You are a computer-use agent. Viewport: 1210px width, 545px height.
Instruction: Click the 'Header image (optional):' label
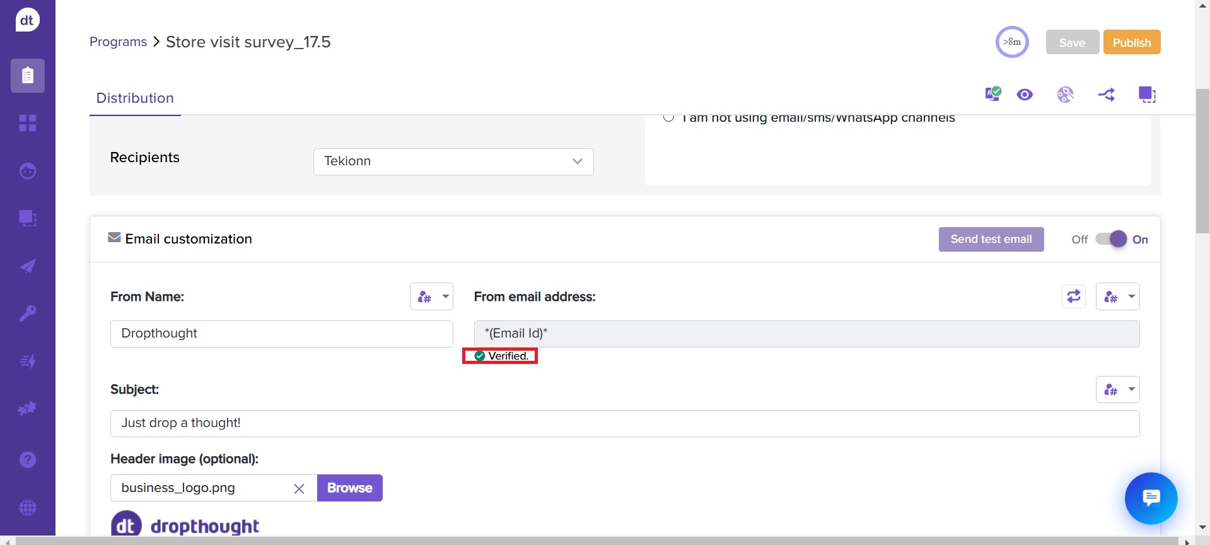(185, 459)
